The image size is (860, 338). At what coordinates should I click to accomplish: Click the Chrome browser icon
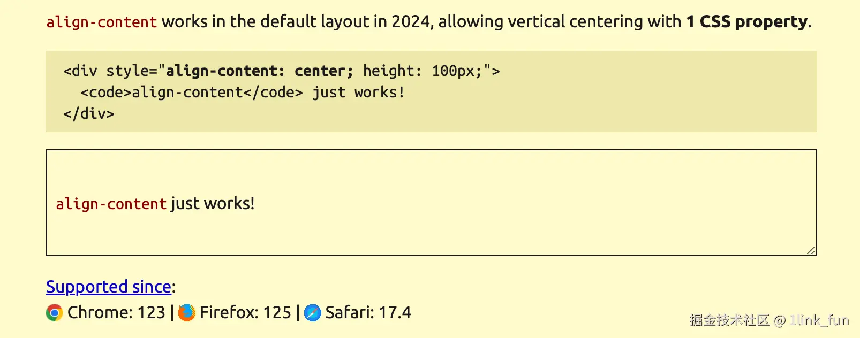coord(55,312)
